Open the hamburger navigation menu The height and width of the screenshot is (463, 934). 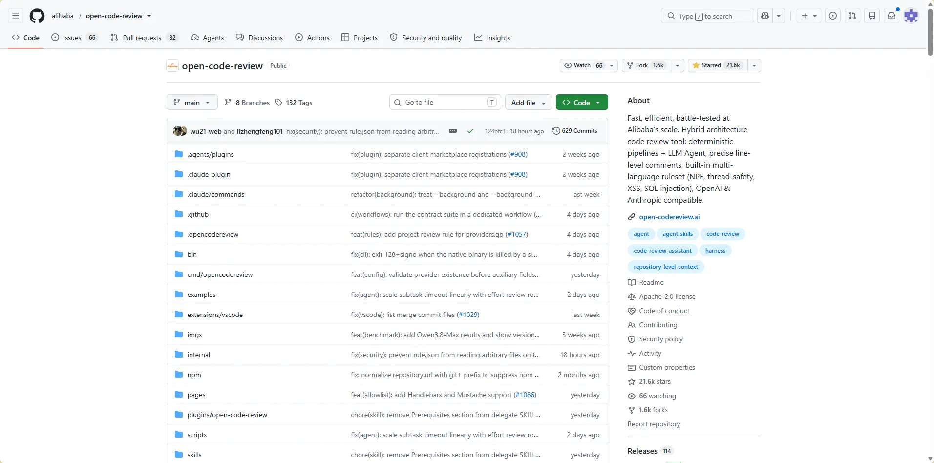(x=16, y=16)
